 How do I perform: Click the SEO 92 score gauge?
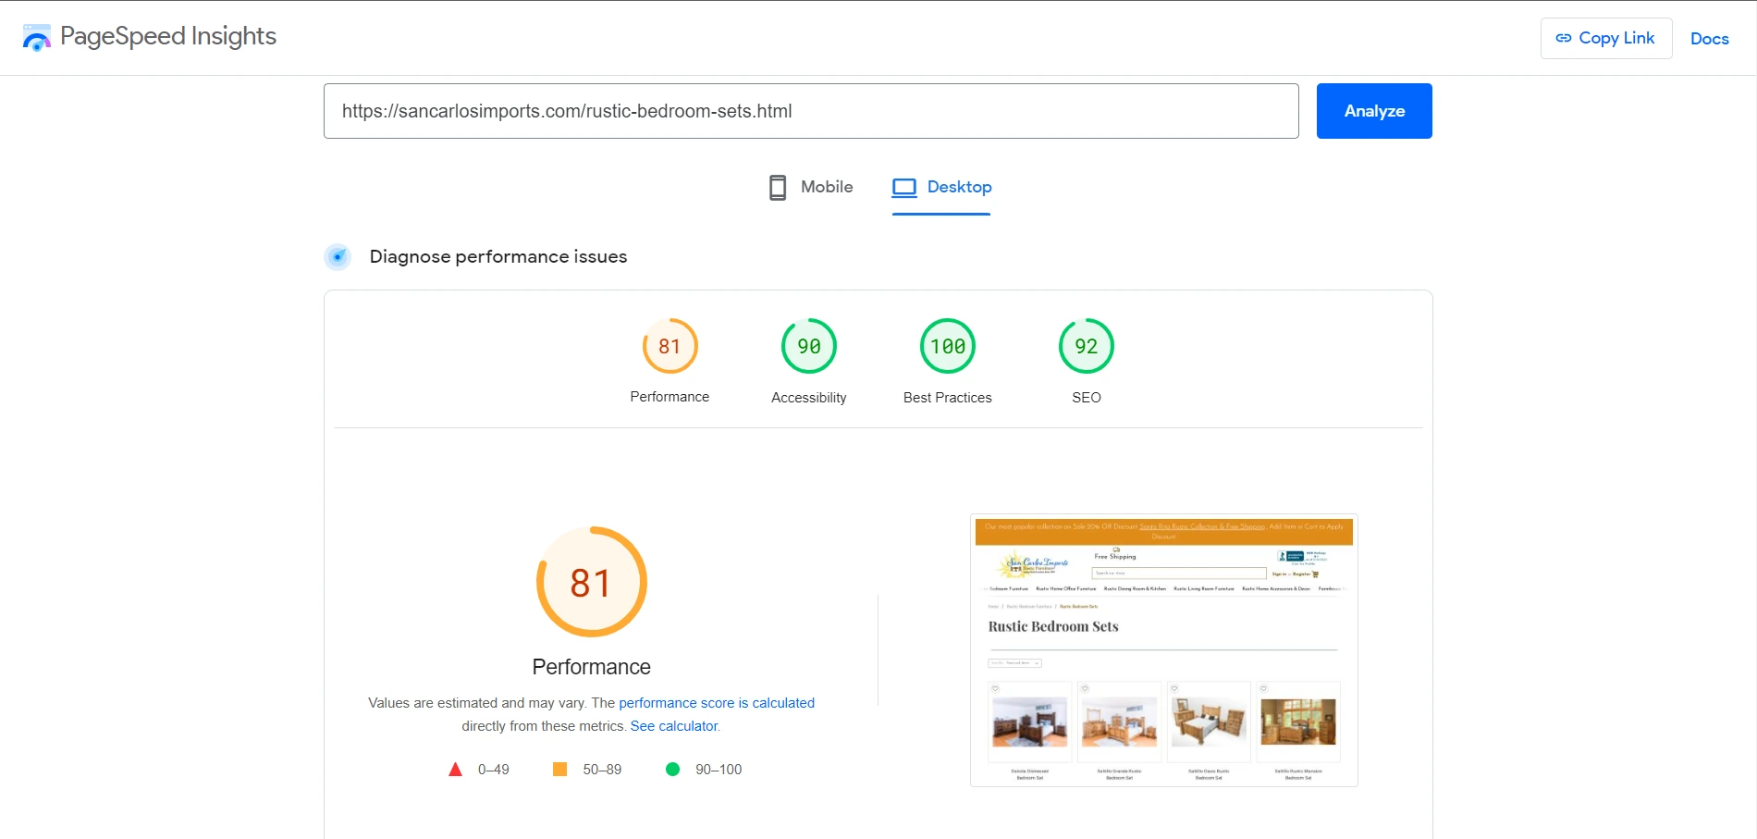[x=1087, y=346]
